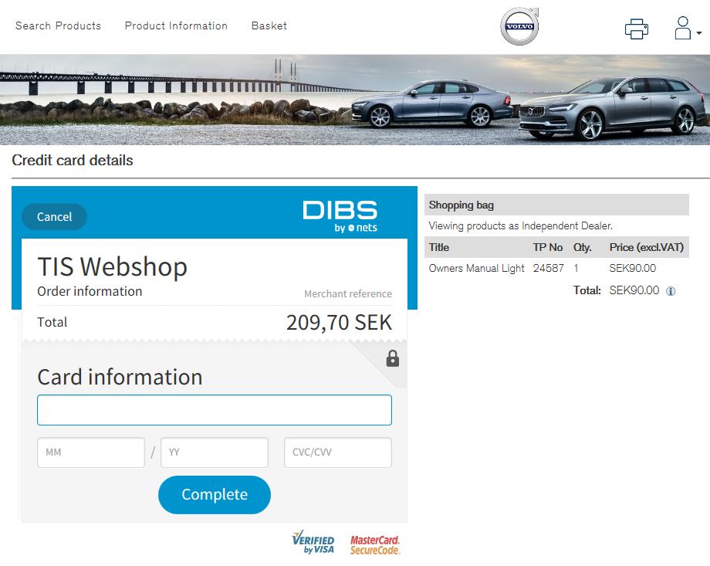Click the 'TIS Webshop' heading

[x=113, y=266]
